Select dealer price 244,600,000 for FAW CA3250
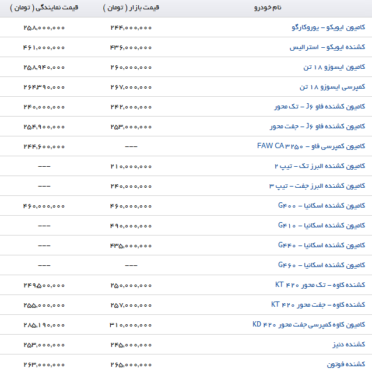 click(x=44, y=146)
